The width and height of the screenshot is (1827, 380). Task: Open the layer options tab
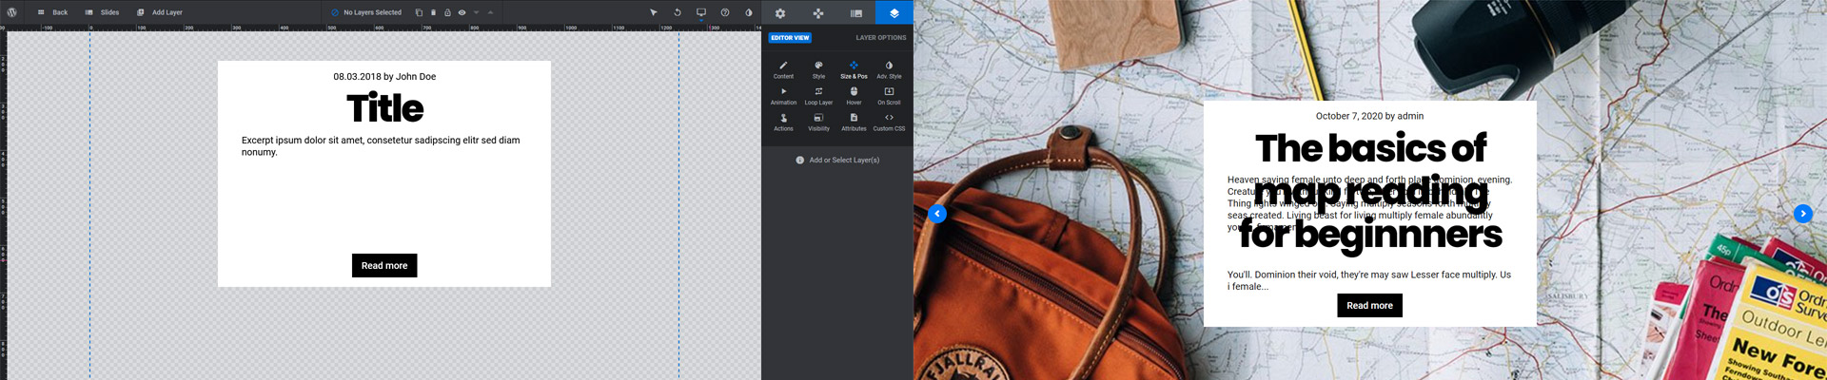click(x=894, y=12)
